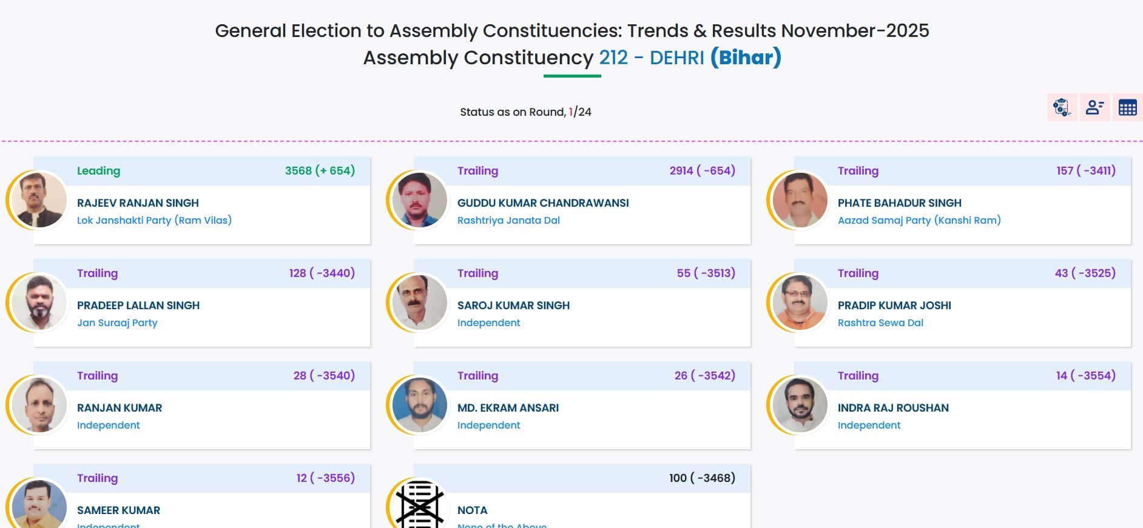Viewport: 1143px width, 528px height.
Task: Click the 2914 (-654) vote count
Action: pyautogui.click(x=702, y=171)
